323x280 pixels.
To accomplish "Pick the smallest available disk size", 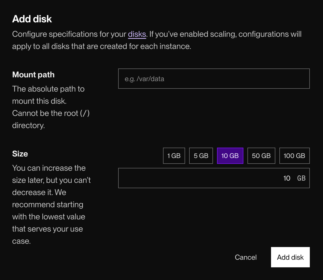I will [174, 155].
